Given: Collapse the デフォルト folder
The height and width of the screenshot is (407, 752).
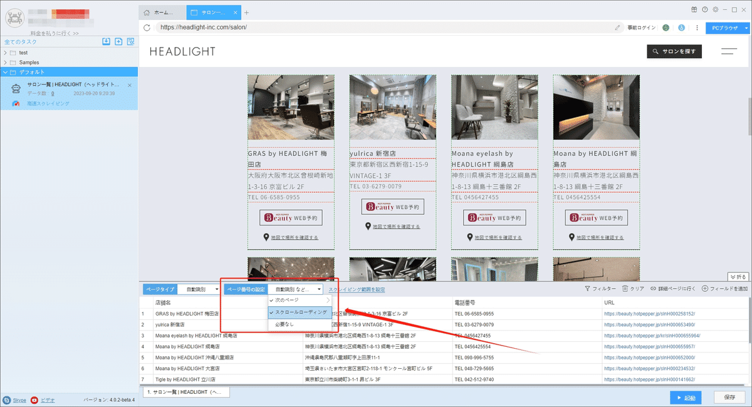Looking at the screenshot, I should (6, 72).
